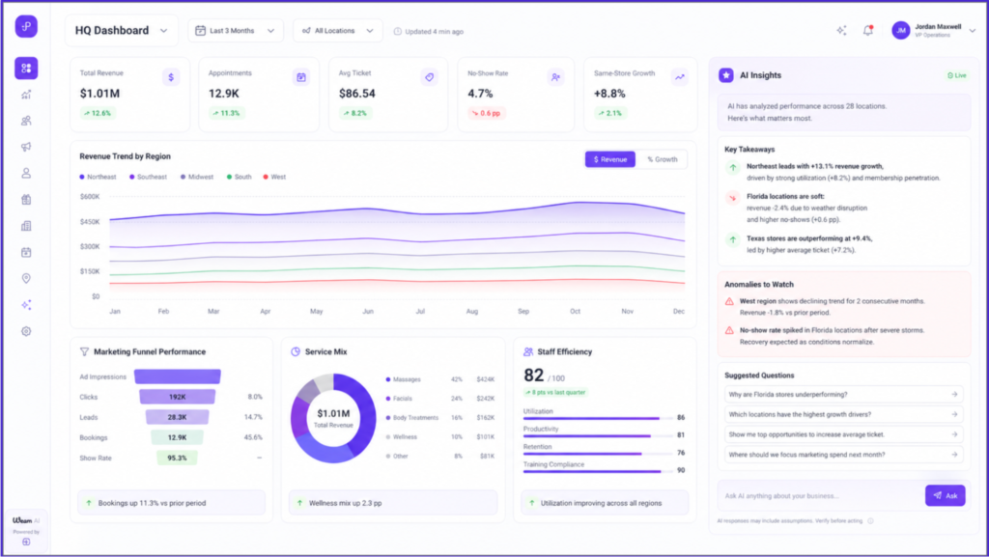The height and width of the screenshot is (557, 989).
Task: Open the calendar icon in sidebar
Action: 26,252
